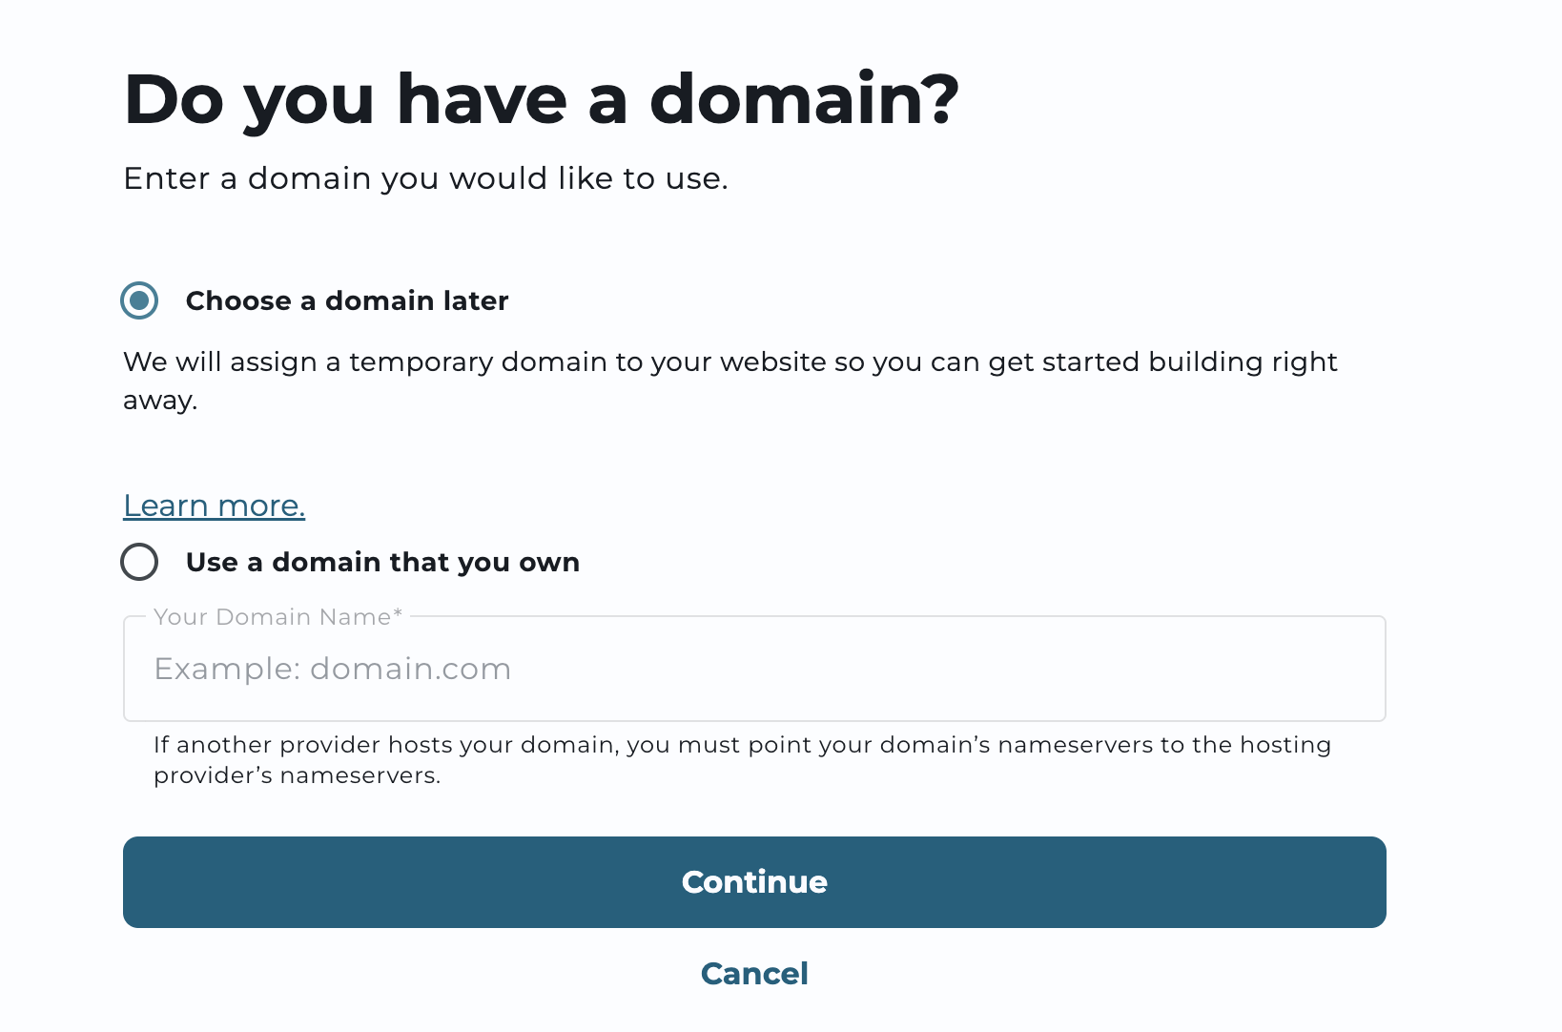Click the word "away." in the description
Image resolution: width=1562 pixels, height=1032 pixels.
(x=160, y=402)
